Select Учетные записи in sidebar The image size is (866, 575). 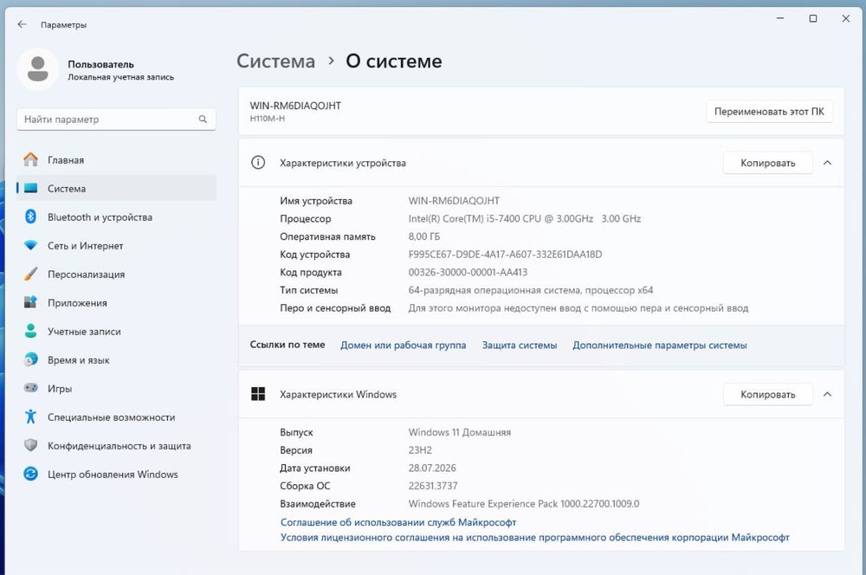(x=117, y=332)
